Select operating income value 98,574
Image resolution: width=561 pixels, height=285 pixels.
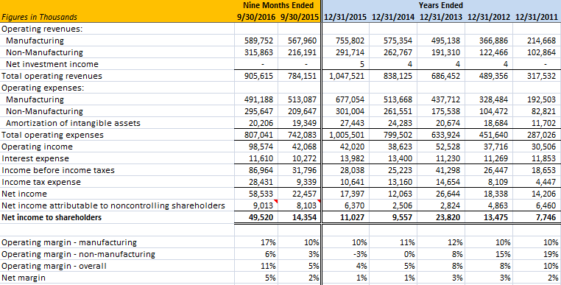pos(261,147)
